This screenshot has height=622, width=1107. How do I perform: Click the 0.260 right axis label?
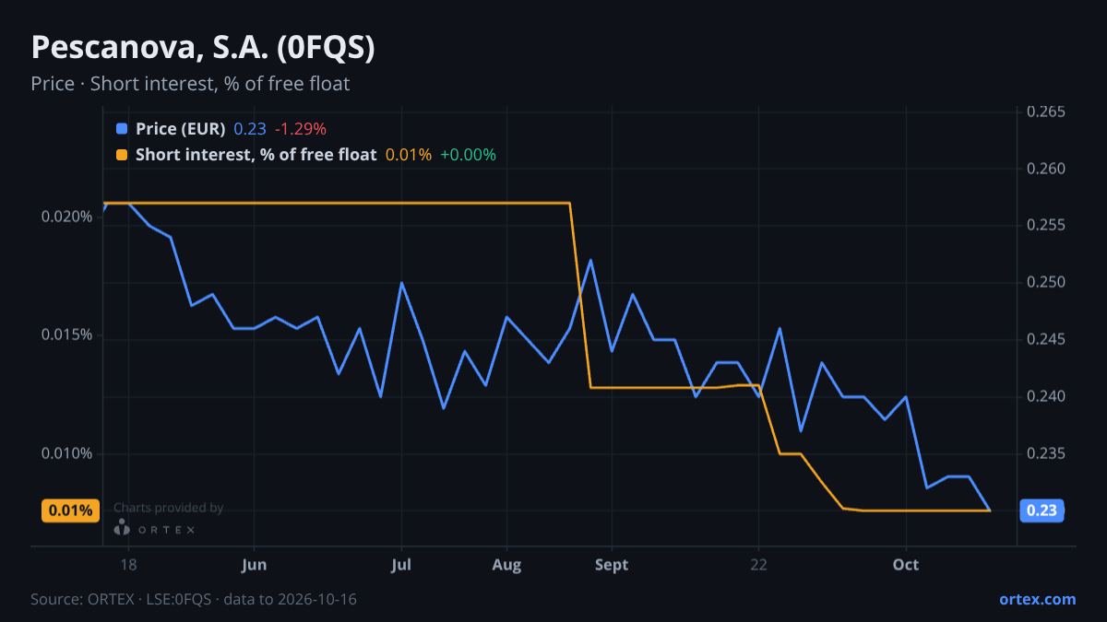(x=1046, y=170)
